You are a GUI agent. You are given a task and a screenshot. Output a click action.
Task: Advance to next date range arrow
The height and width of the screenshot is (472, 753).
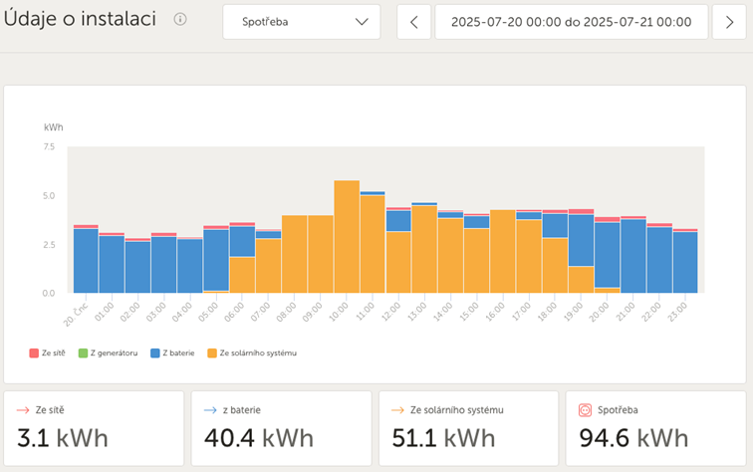(x=729, y=22)
